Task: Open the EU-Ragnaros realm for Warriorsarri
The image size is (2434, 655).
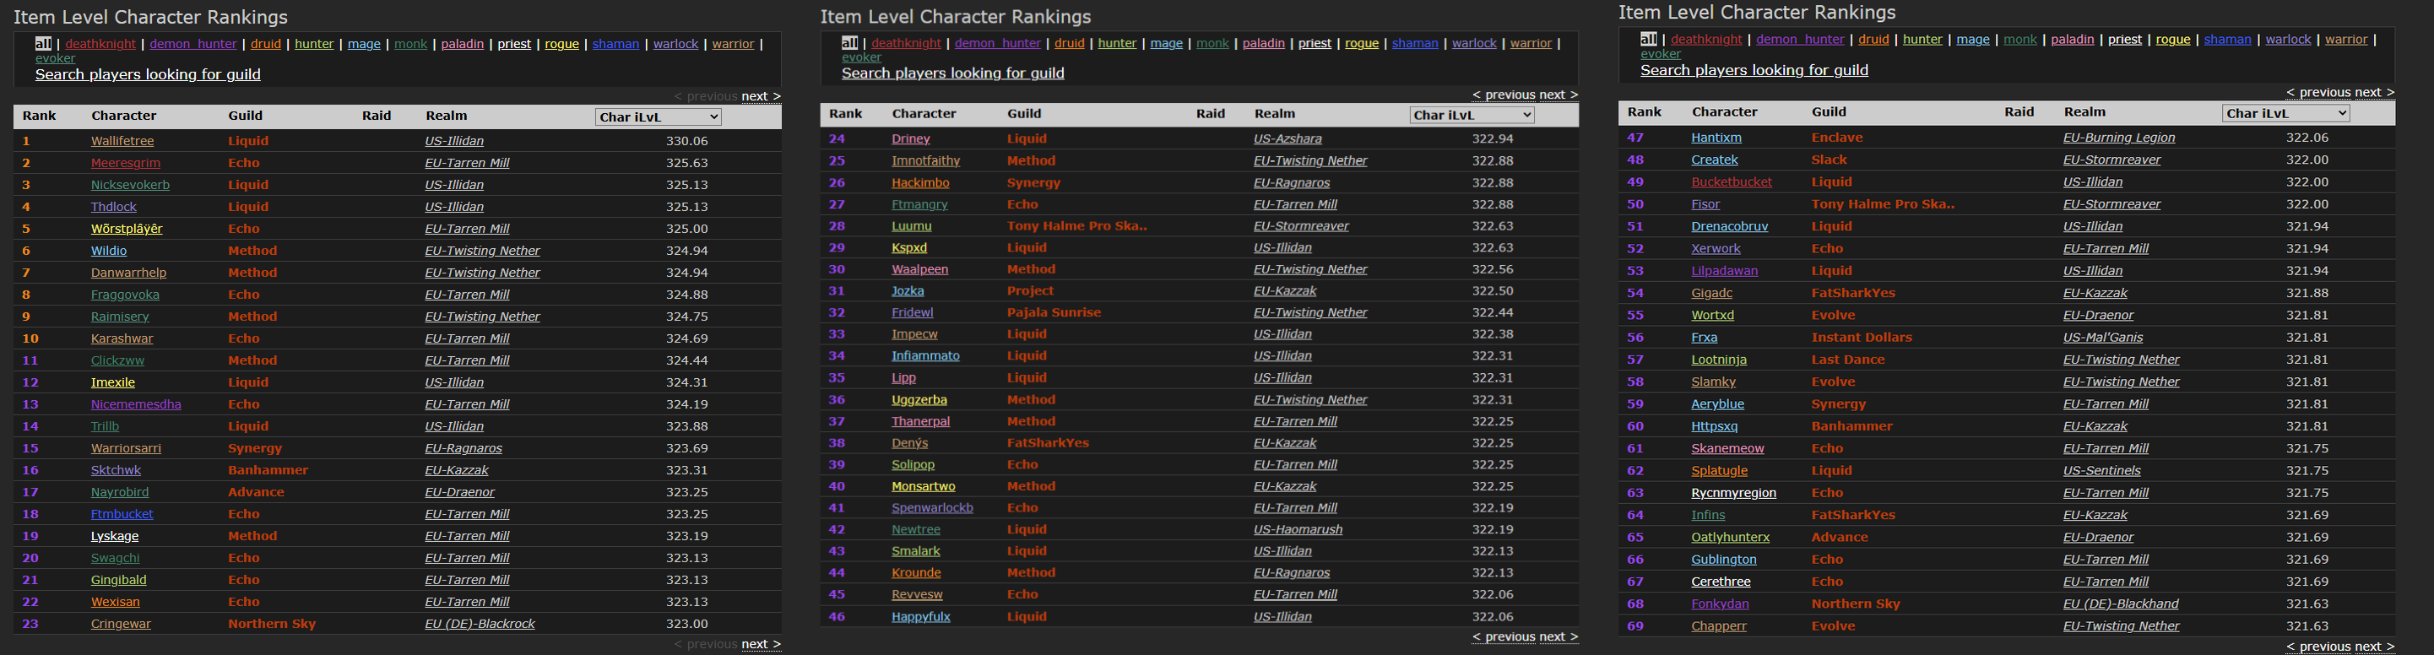Action: click(463, 448)
